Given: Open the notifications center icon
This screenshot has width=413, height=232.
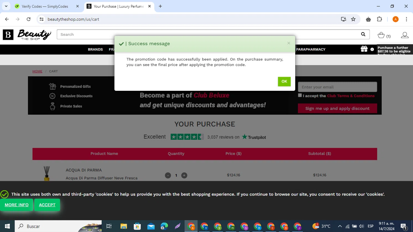Looking at the screenshot, I should coord(404,226).
